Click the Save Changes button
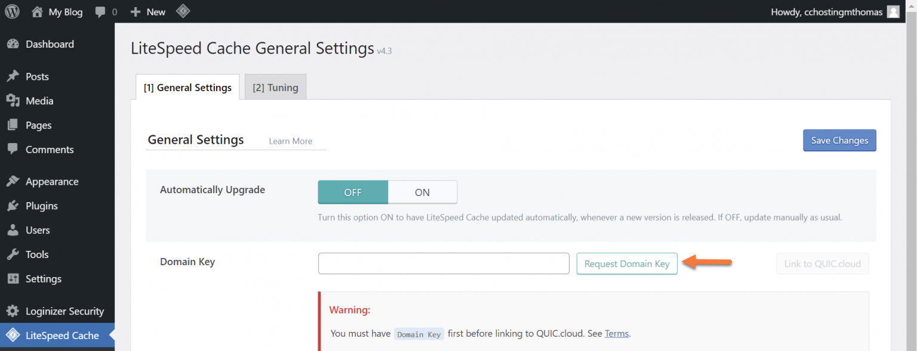Viewport: 917px width, 351px height. pos(839,141)
